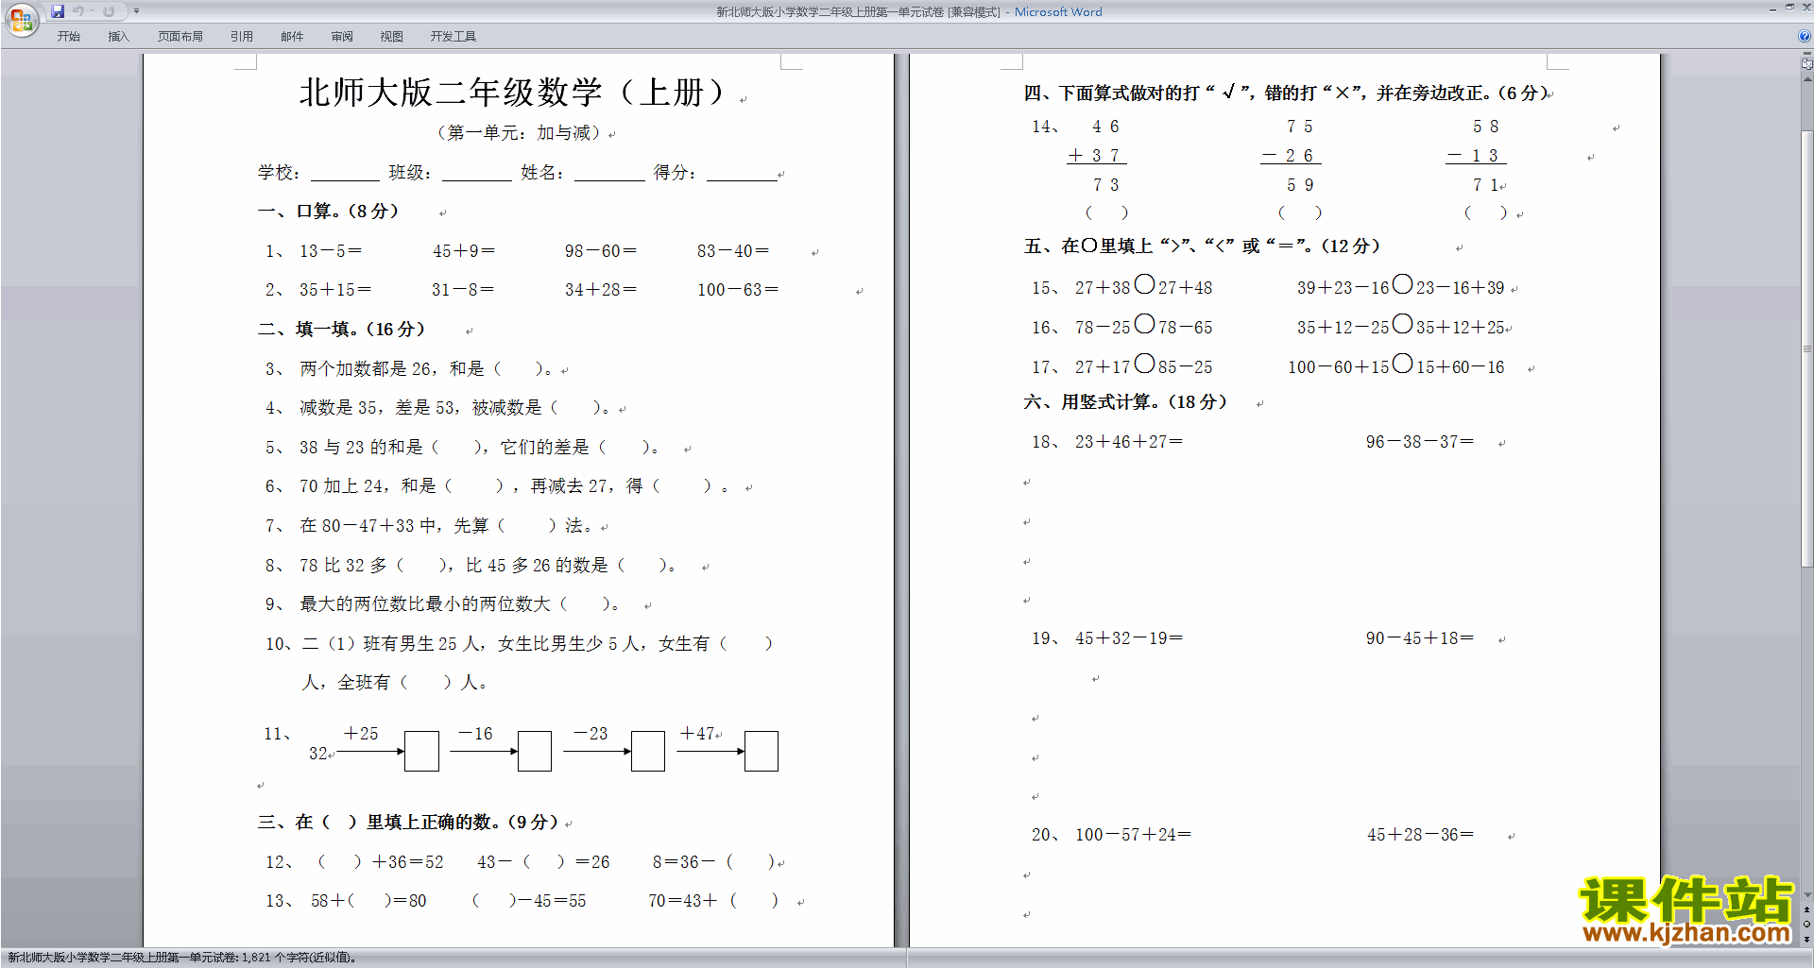Click the last empty box after +47
1814x968 pixels.
(x=762, y=752)
